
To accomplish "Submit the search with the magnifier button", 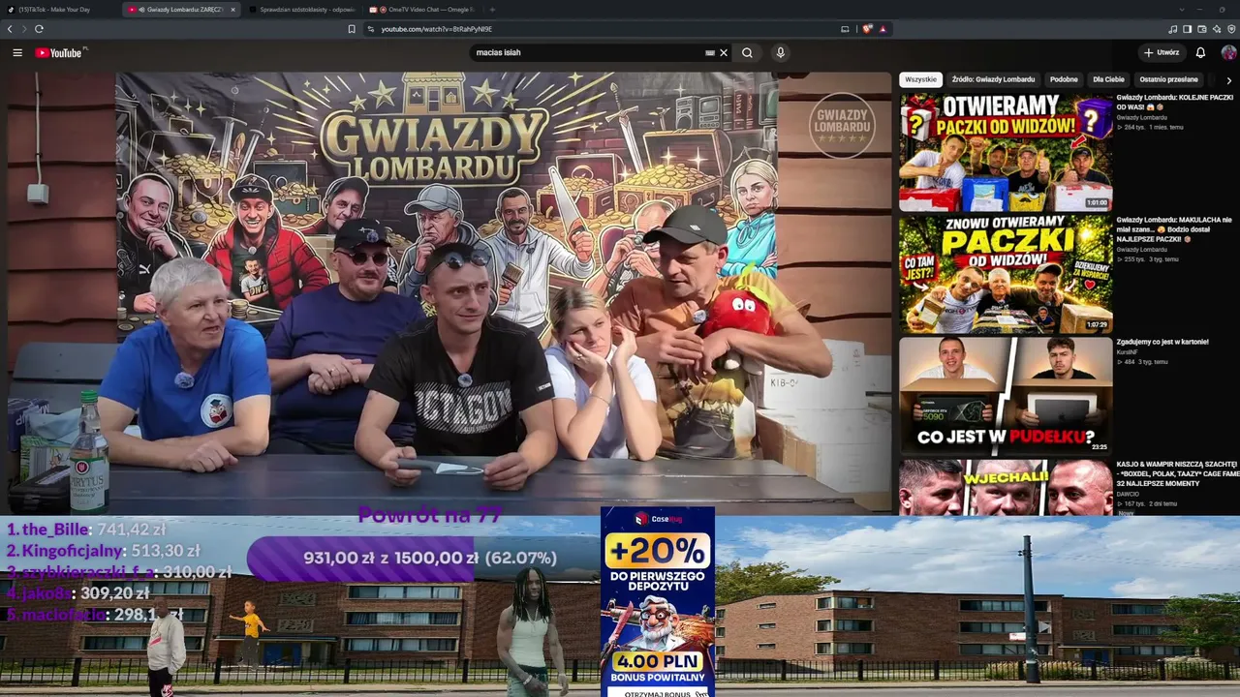I will (x=747, y=52).
